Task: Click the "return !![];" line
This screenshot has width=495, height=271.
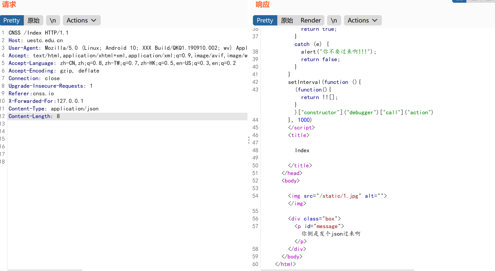Action: [319, 97]
